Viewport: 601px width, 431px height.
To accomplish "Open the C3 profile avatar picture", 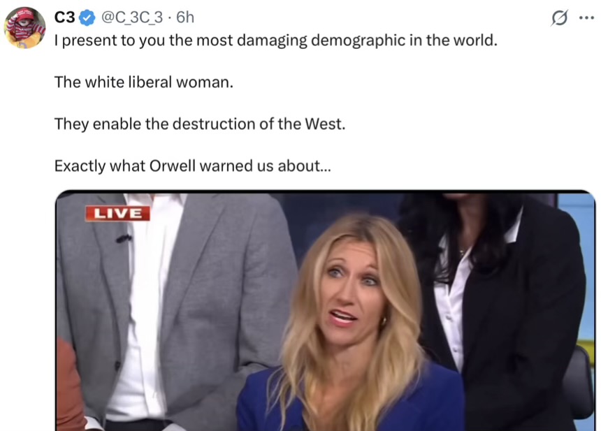I will pyautogui.click(x=24, y=27).
